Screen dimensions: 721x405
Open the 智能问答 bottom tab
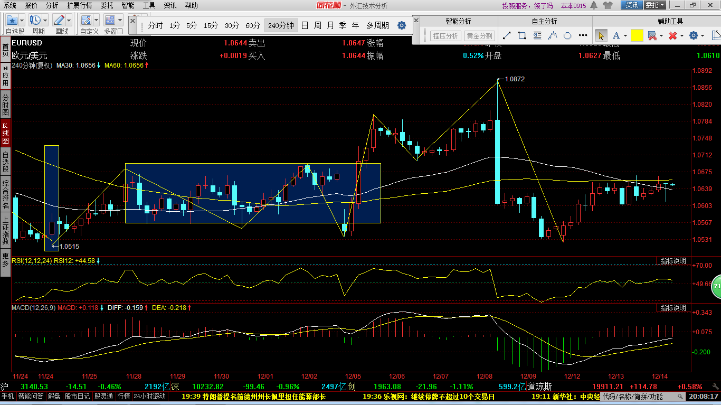coord(31,396)
